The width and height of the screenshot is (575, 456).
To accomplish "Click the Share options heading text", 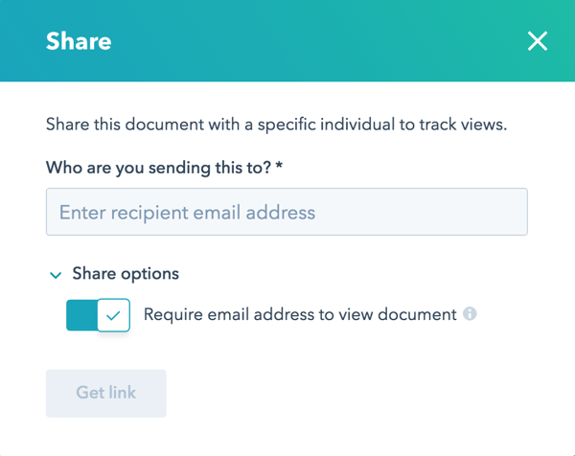I will 126,274.
